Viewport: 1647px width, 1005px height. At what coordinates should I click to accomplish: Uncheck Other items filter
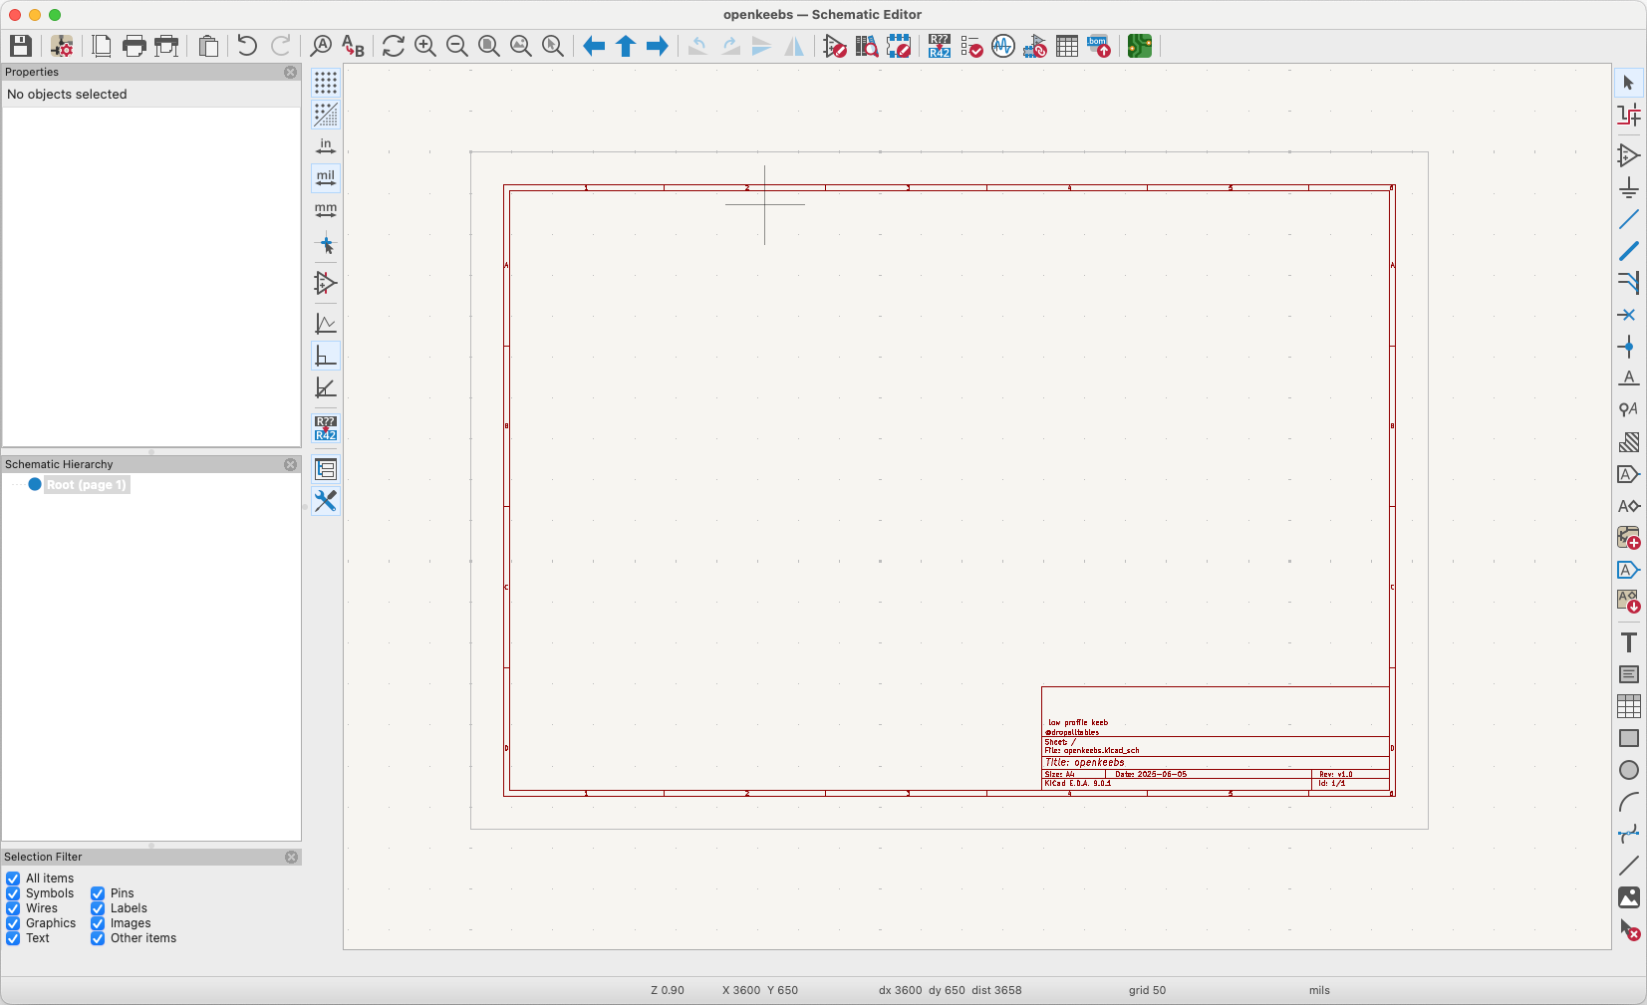point(98,938)
